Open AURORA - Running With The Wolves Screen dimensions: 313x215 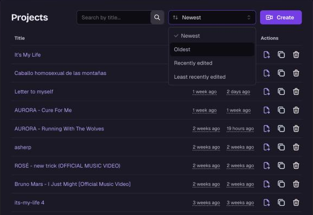pos(59,129)
